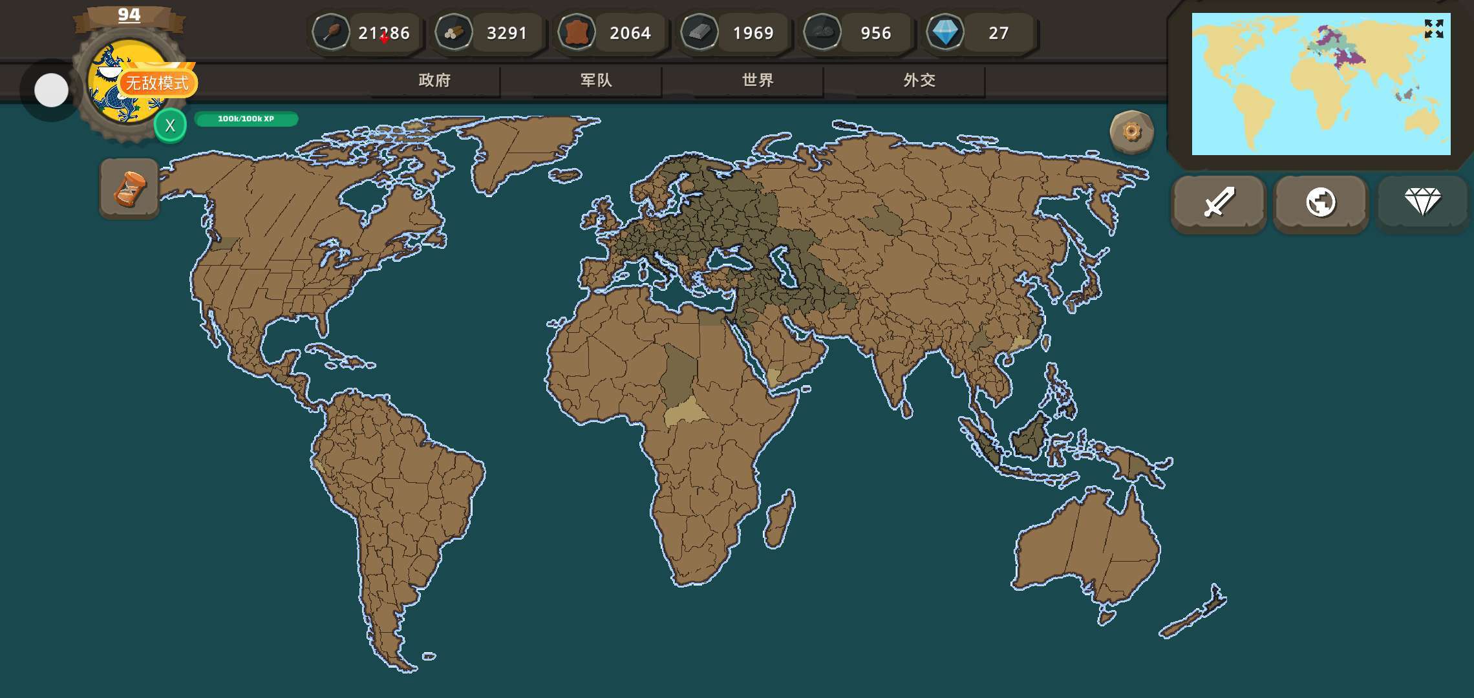Image resolution: width=1474 pixels, height=698 pixels.
Task: Click the green X button
Action: pyautogui.click(x=170, y=125)
